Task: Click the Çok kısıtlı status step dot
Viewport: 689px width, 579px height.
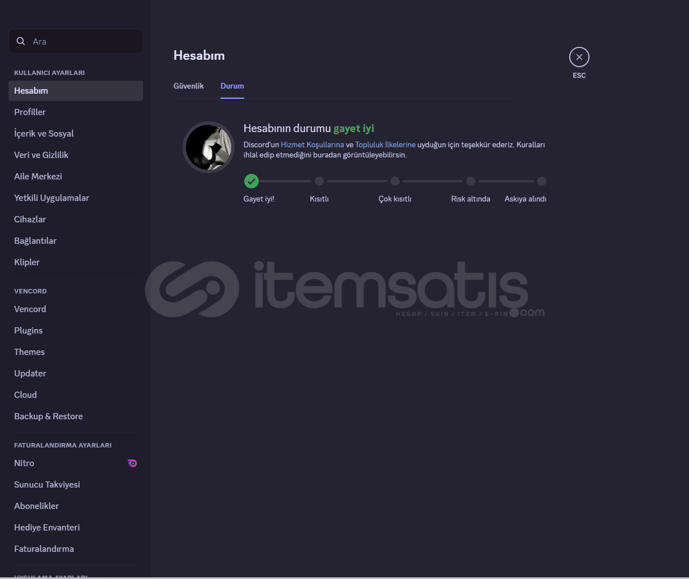Action: (x=395, y=181)
